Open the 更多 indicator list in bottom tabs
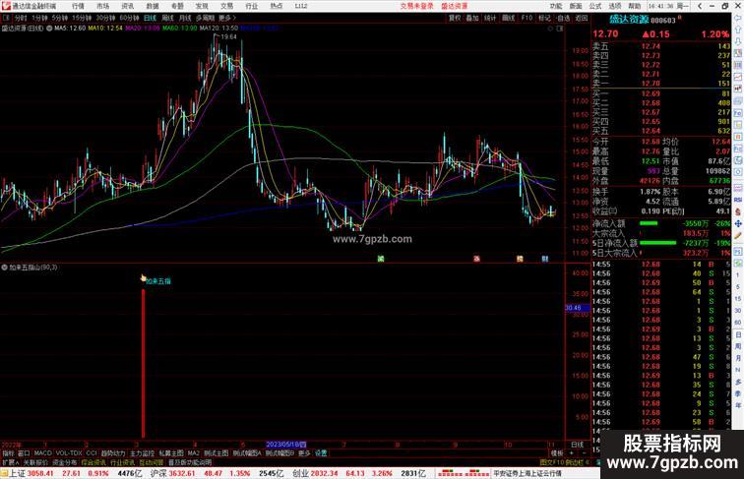744x479 pixels. [x=304, y=453]
